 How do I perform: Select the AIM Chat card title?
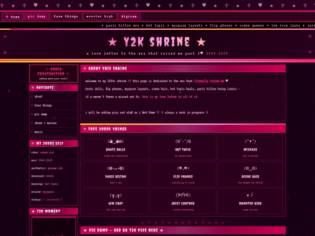coord(116,203)
